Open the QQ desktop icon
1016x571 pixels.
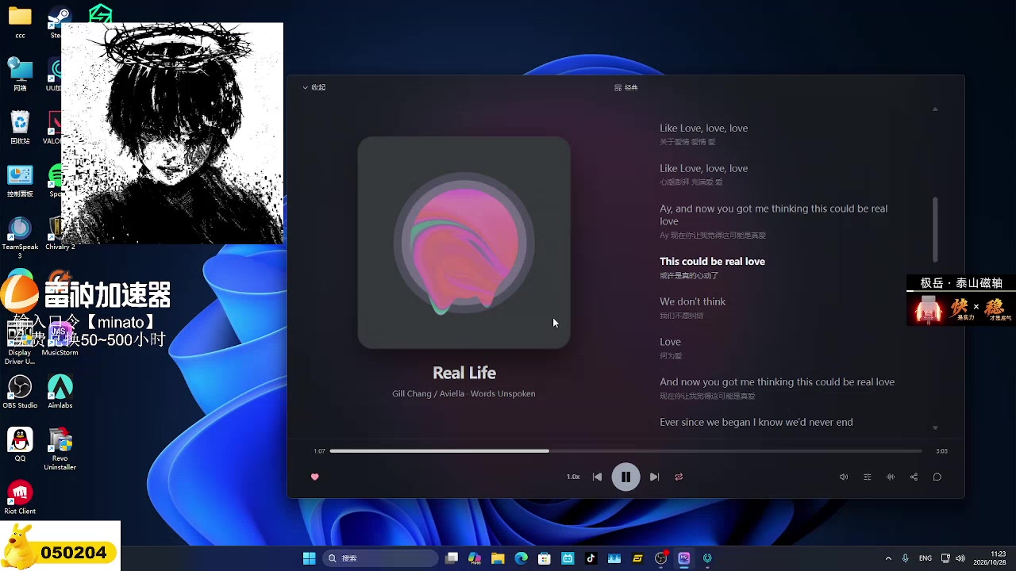coord(20,445)
